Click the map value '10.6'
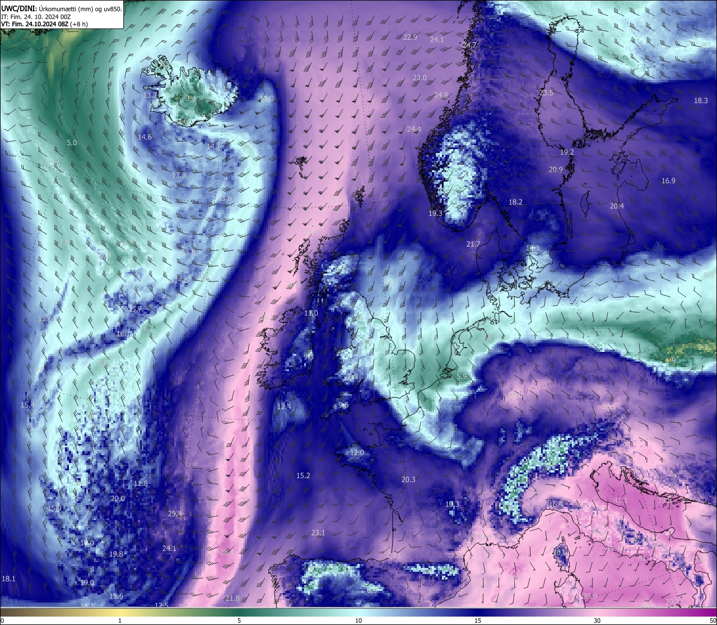The width and height of the screenshot is (717, 625). click(x=560, y=552)
